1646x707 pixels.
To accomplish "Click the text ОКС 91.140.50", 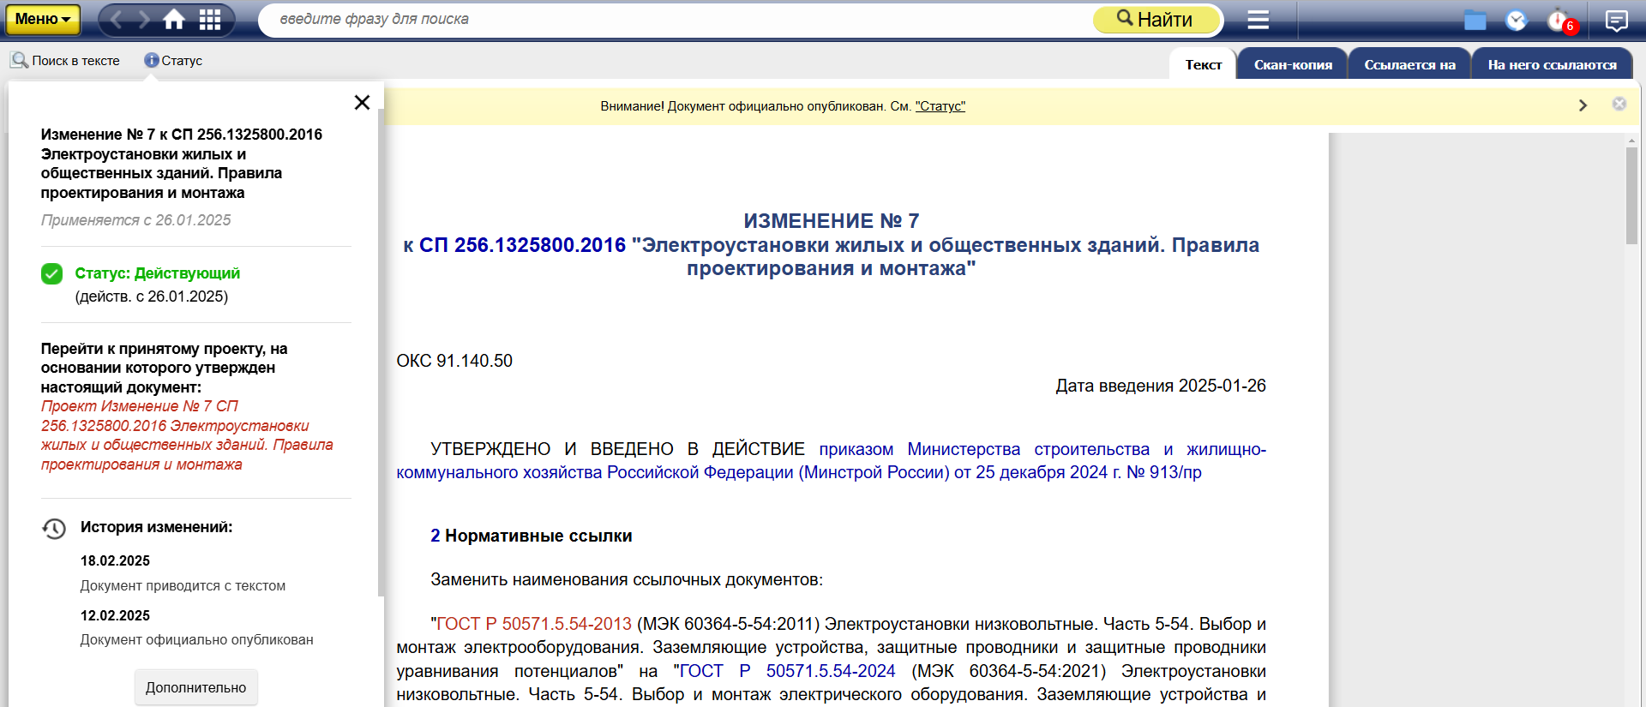I will pyautogui.click(x=454, y=361).
